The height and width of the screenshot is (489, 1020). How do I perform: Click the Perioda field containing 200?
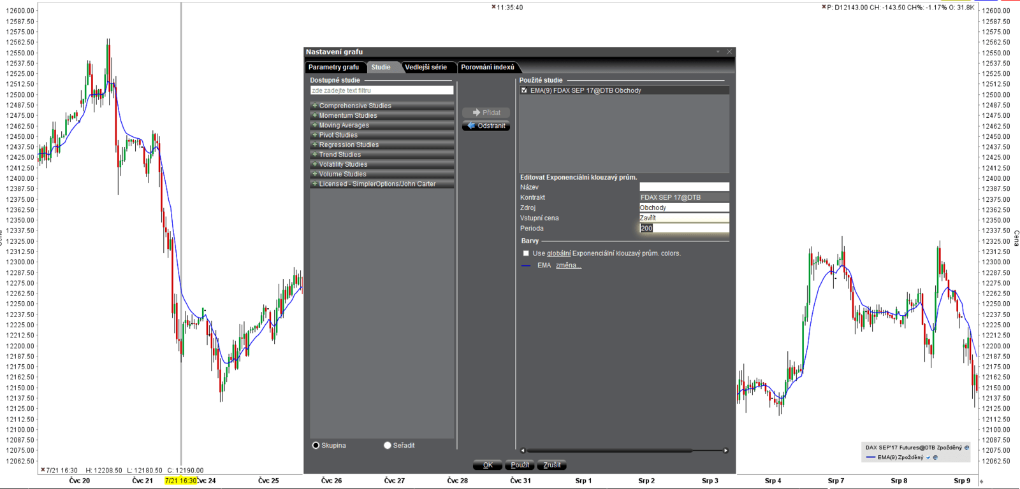point(684,228)
